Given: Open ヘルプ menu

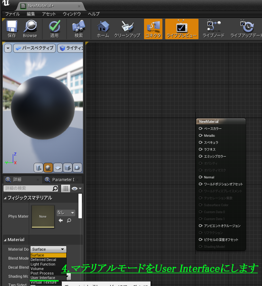Looking at the screenshot, I should tap(94, 14).
